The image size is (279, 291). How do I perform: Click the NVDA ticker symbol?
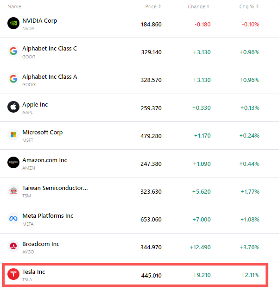click(28, 29)
